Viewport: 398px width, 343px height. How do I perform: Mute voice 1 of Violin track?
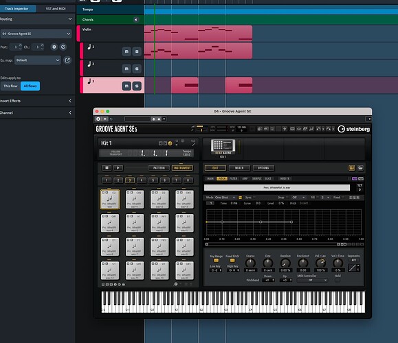pos(126,51)
